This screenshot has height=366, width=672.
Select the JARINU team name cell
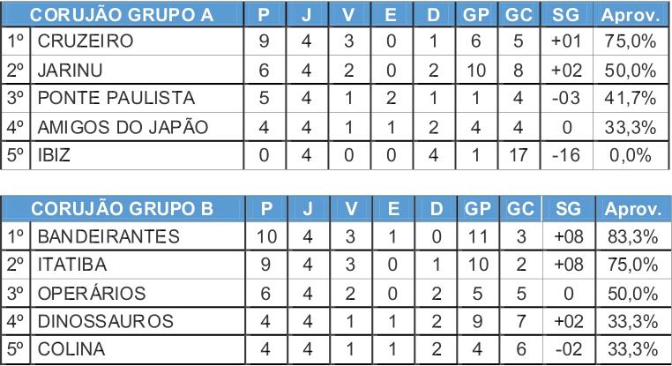137,70
